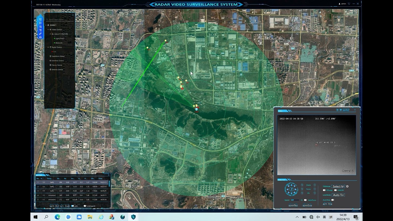Open the LoseMode Auto Track dropdown

tap(338, 195)
